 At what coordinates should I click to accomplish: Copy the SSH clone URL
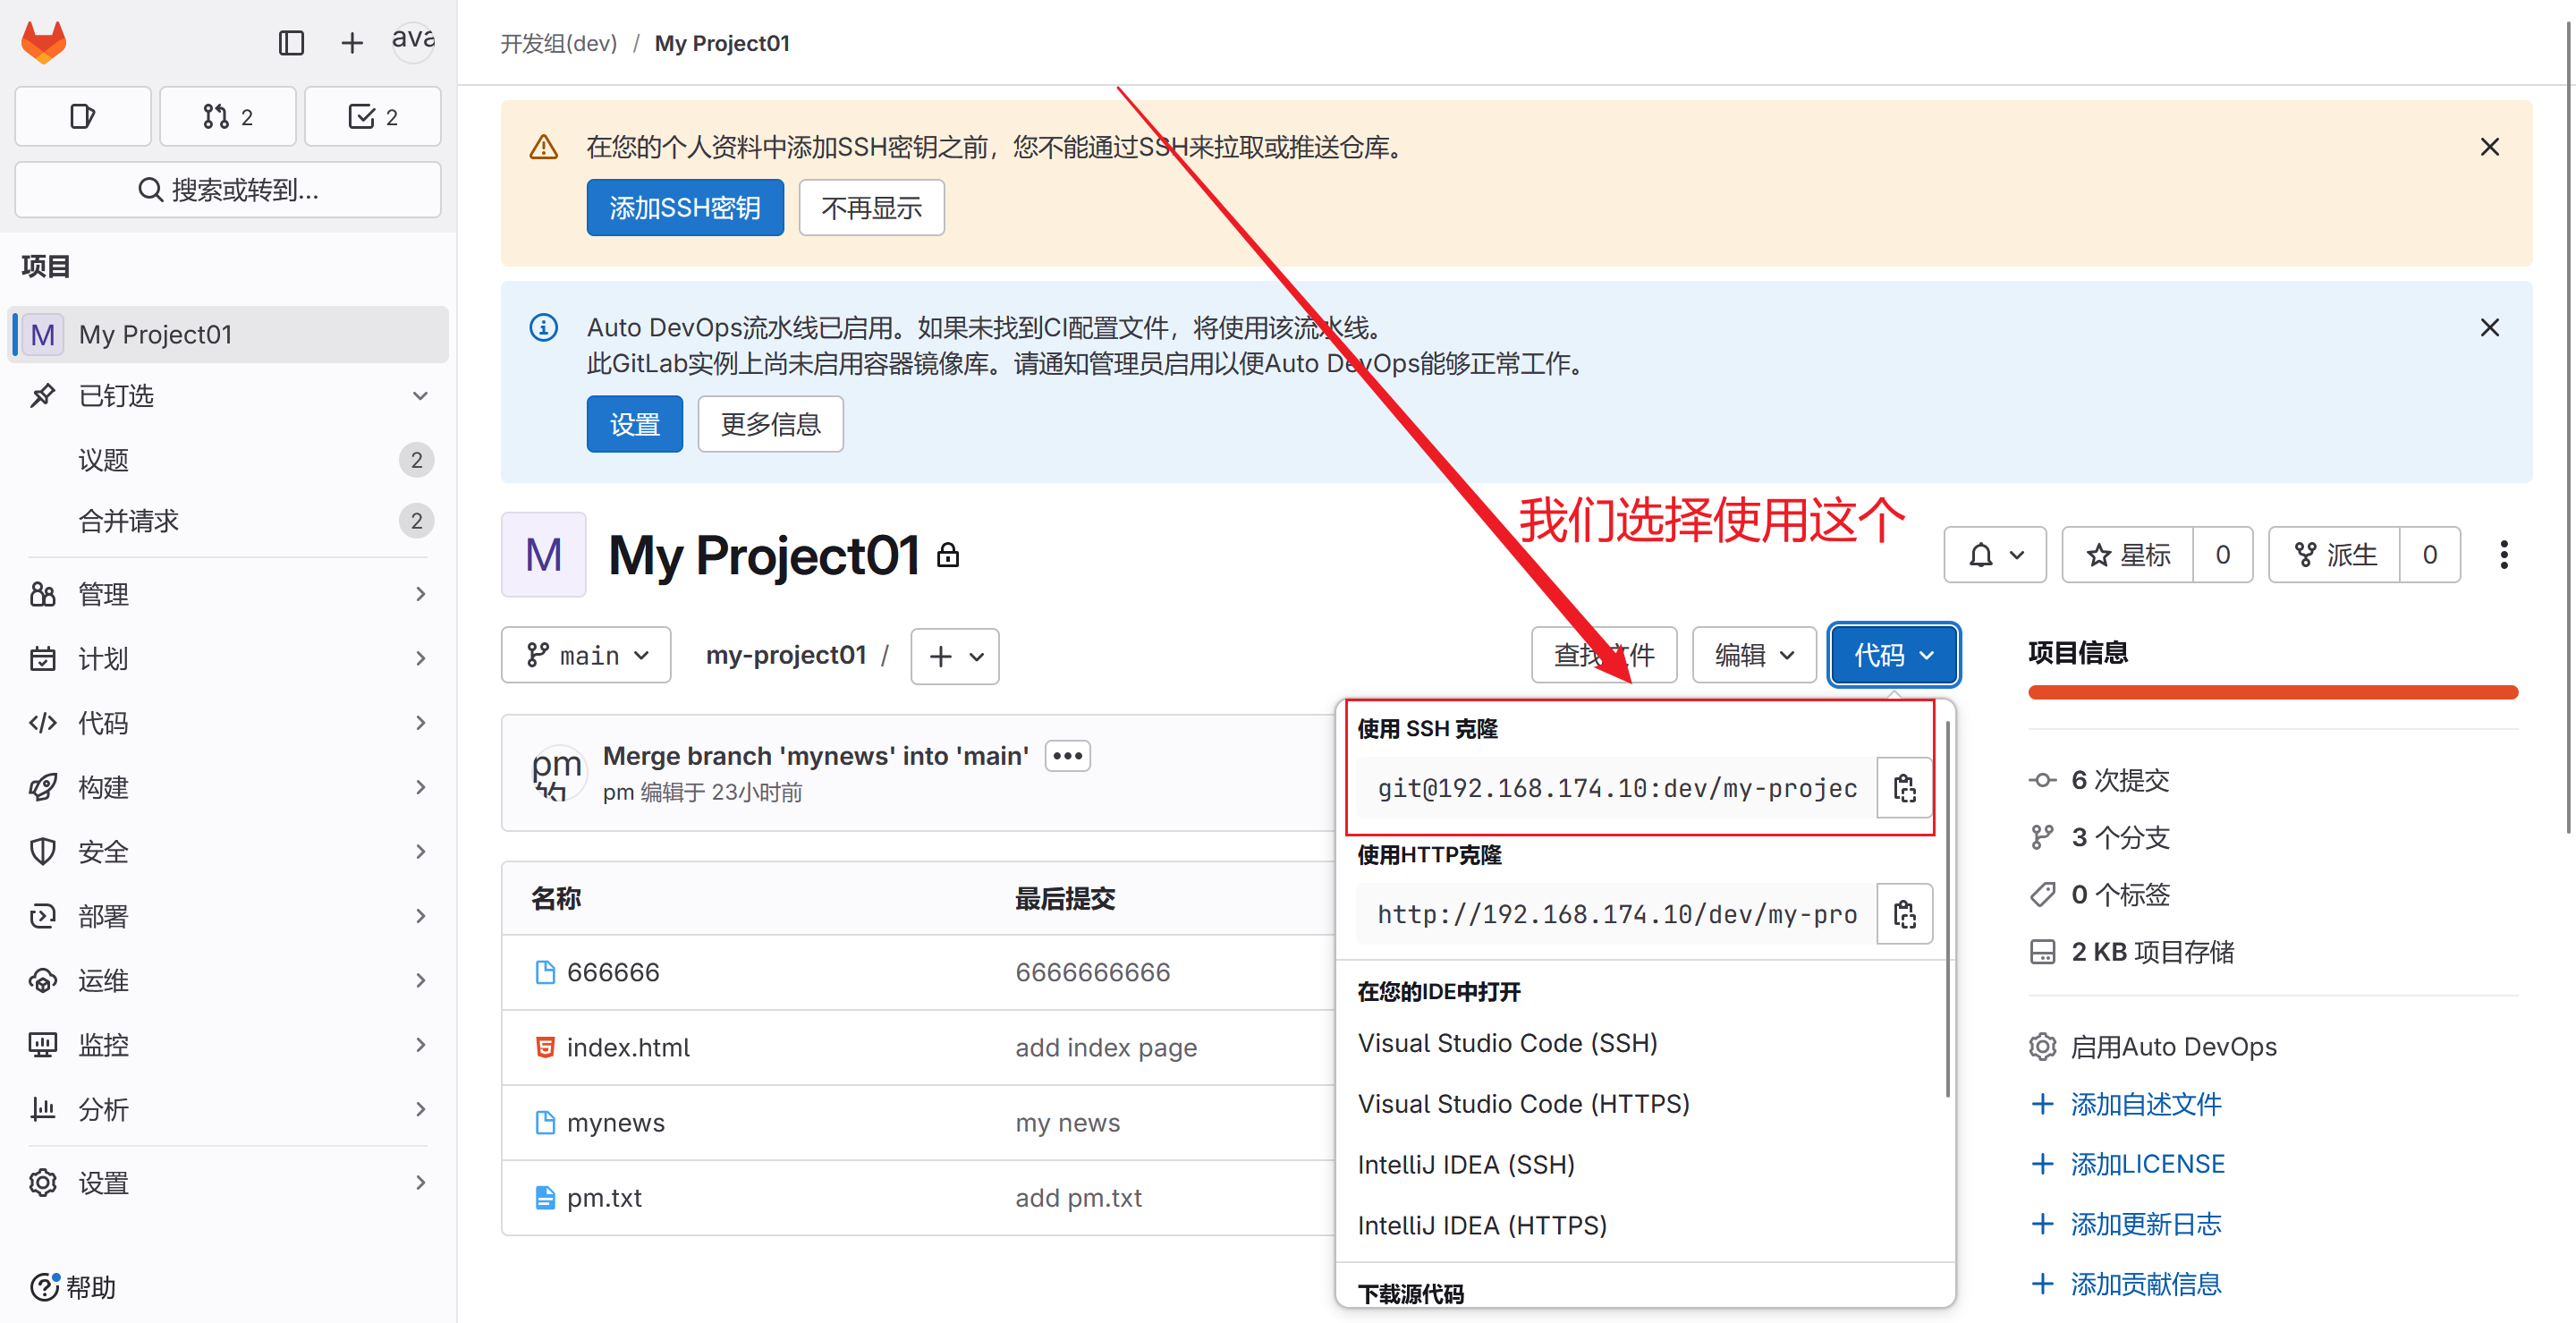pyautogui.click(x=1904, y=788)
